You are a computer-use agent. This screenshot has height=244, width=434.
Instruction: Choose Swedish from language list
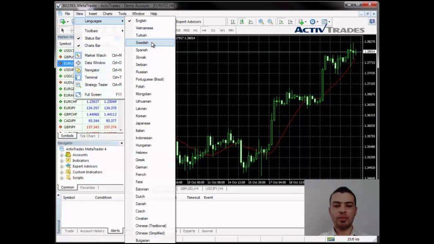[150, 43]
